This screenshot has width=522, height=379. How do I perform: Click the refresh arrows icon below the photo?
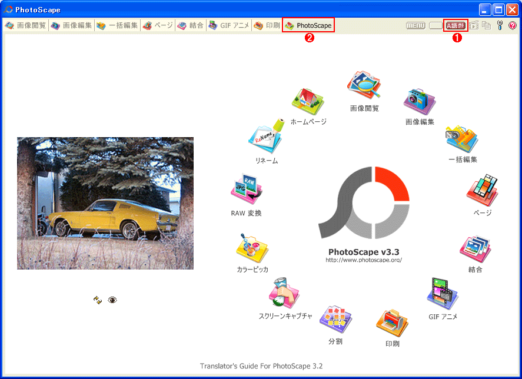(98, 300)
